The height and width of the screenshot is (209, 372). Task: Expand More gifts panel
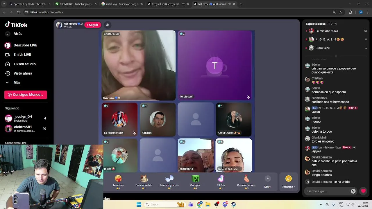268,182
